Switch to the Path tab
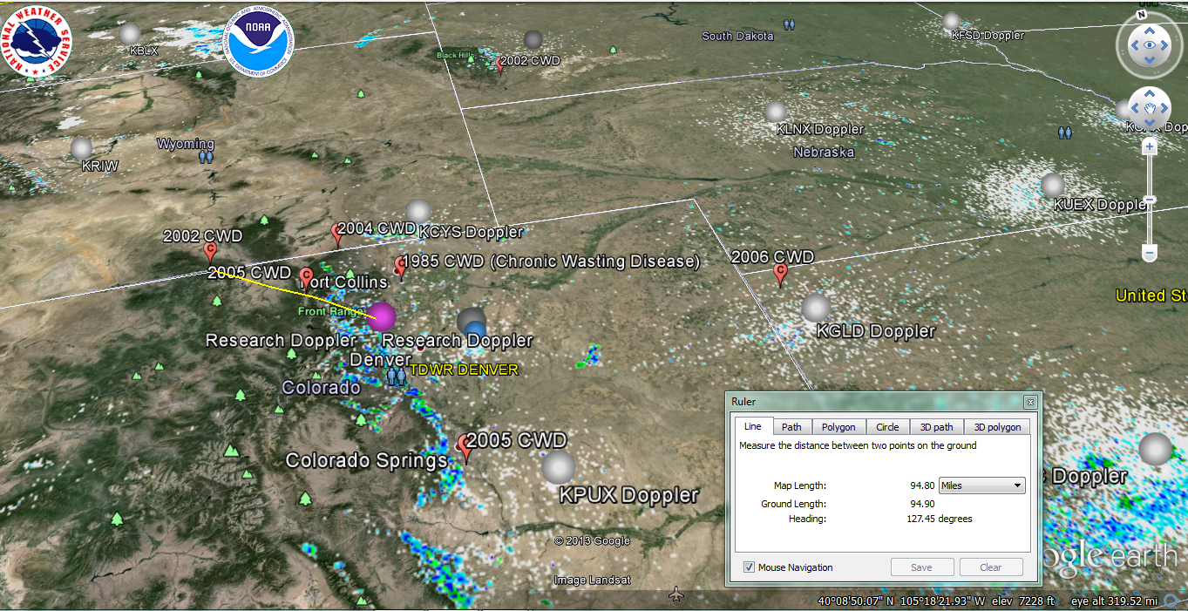This screenshot has width=1188, height=611. click(x=791, y=427)
